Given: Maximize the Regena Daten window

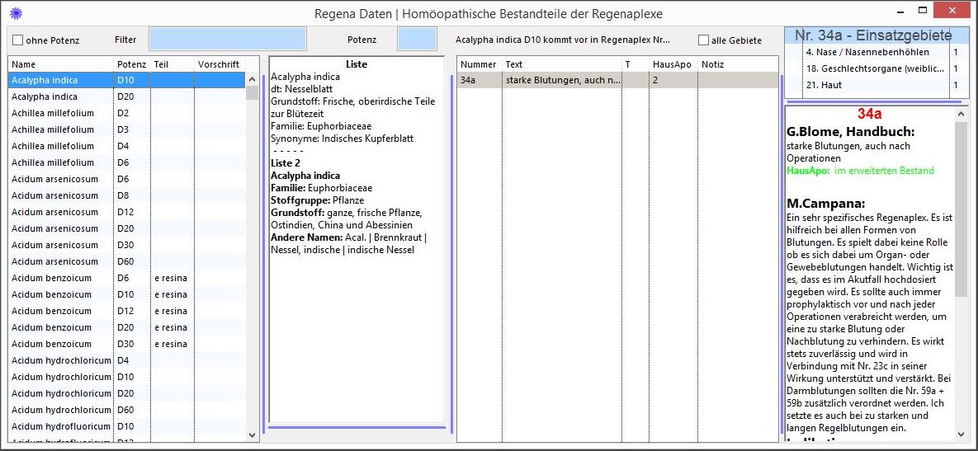Looking at the screenshot, I should pos(924,10).
